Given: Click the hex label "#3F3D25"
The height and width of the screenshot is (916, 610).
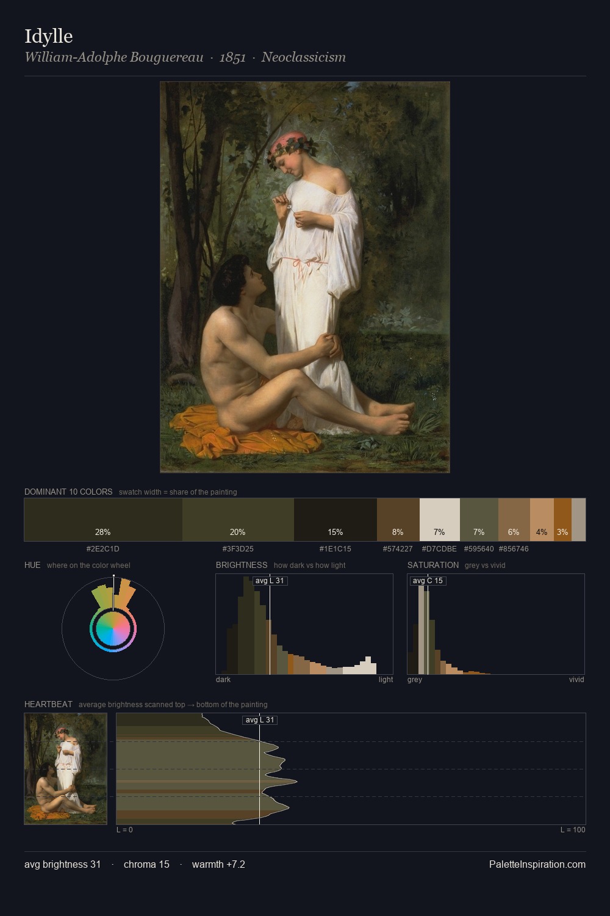Looking at the screenshot, I should [x=238, y=549].
